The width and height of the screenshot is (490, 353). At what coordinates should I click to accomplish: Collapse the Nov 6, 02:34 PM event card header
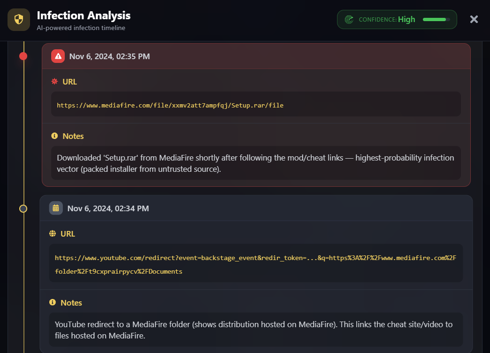(256, 208)
